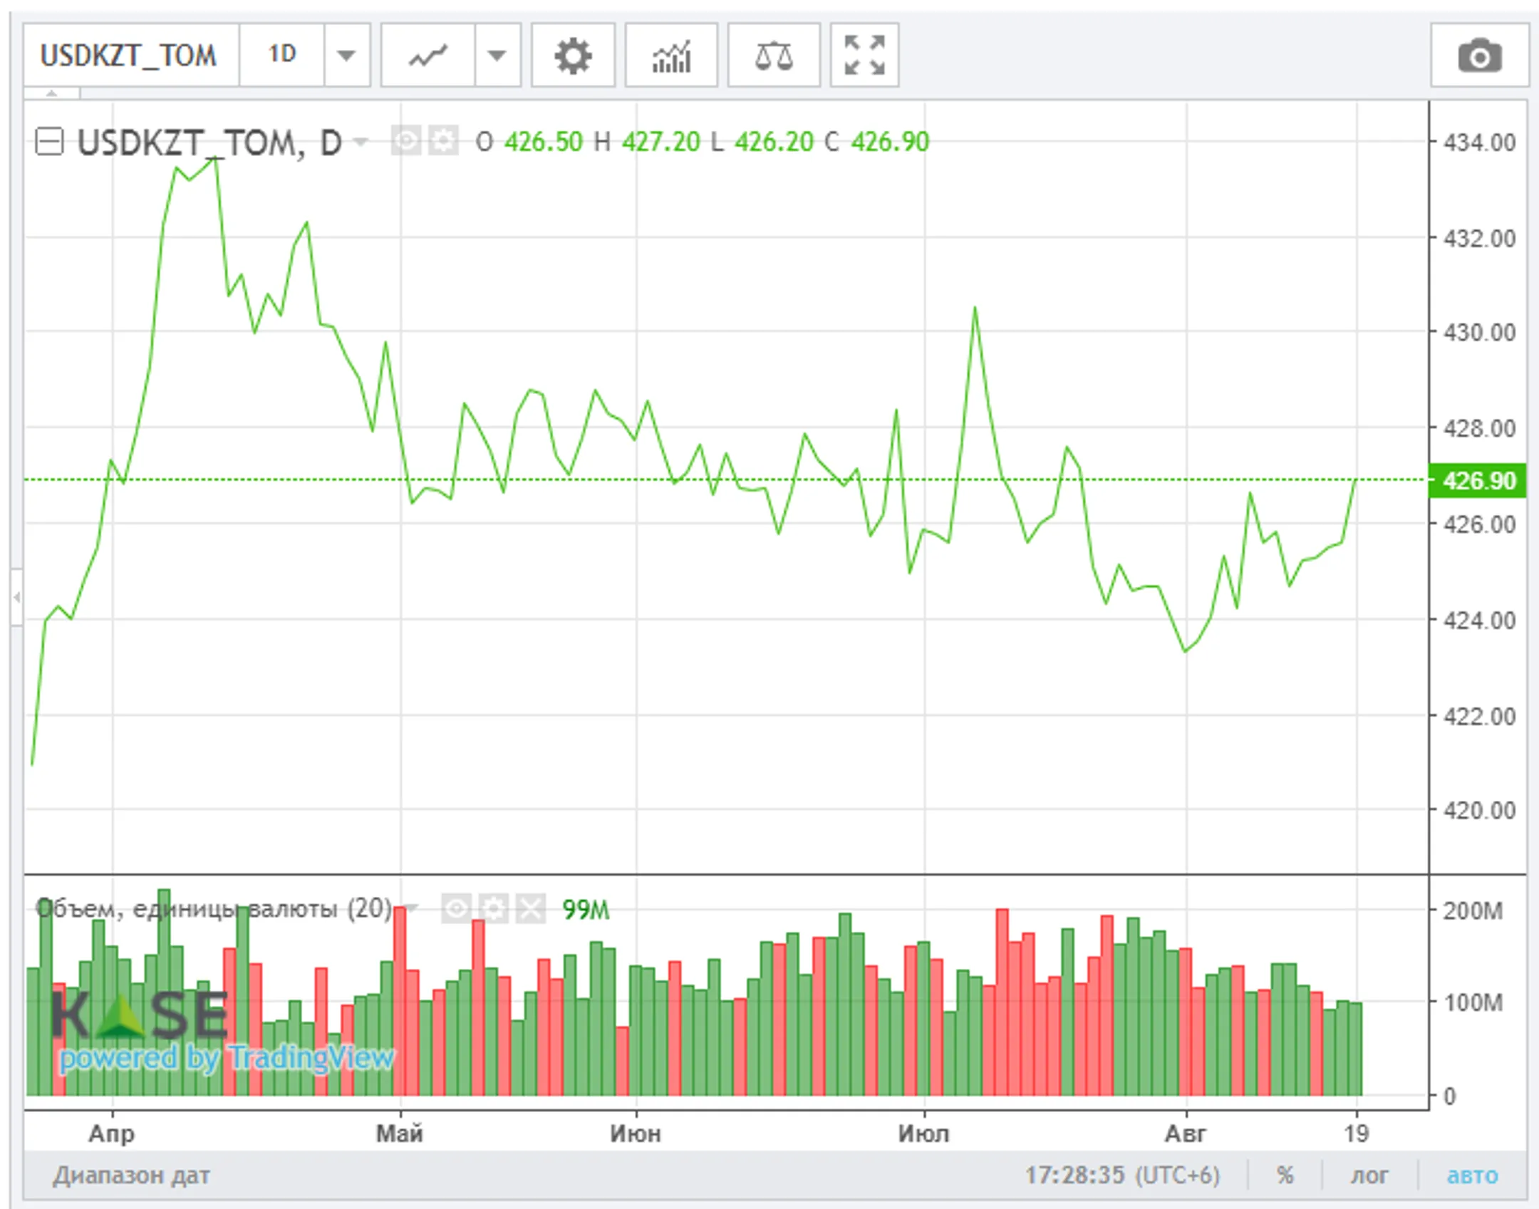Open volume indicator settings gear
The image size is (1539, 1209).
tap(493, 908)
